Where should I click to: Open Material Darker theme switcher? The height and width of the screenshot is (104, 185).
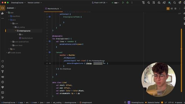coord(152,103)
